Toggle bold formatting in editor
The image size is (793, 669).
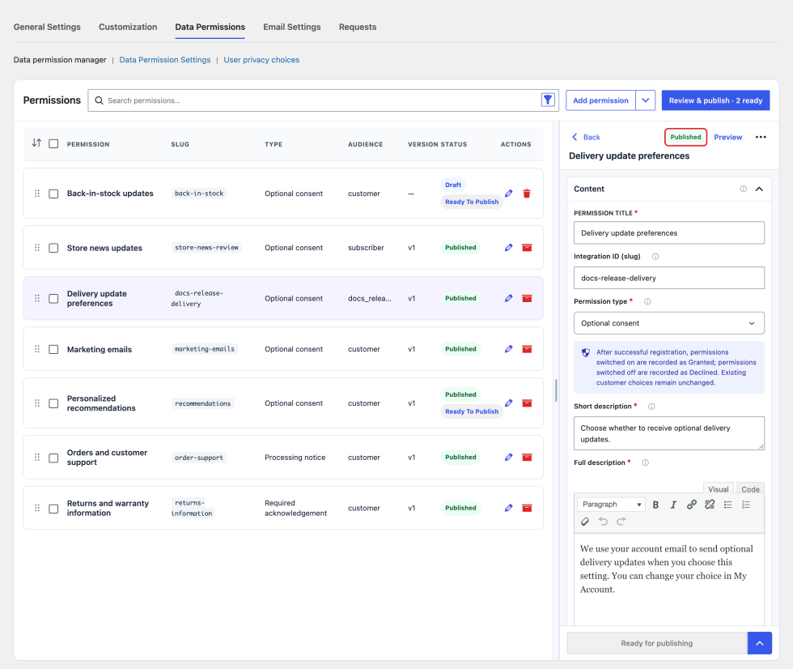tap(655, 505)
